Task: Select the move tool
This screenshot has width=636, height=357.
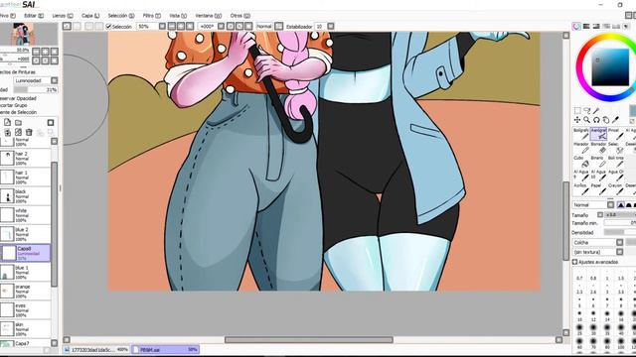Action: tap(577, 120)
